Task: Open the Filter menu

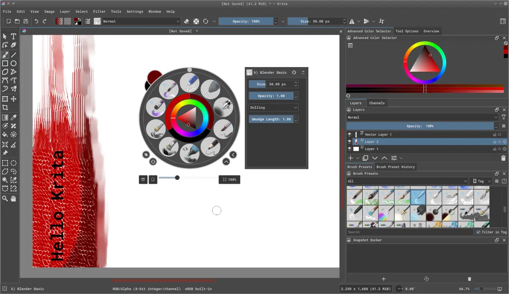Action: [x=99, y=11]
